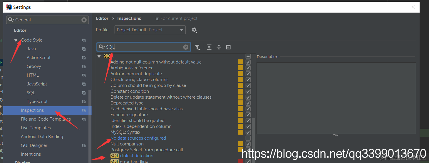The image size is (429, 163).
Task: Click into the General settings search field
Action: 48,20
